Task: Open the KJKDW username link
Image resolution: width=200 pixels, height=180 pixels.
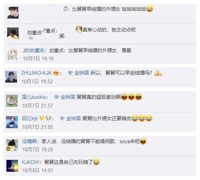Action: tap(31, 162)
